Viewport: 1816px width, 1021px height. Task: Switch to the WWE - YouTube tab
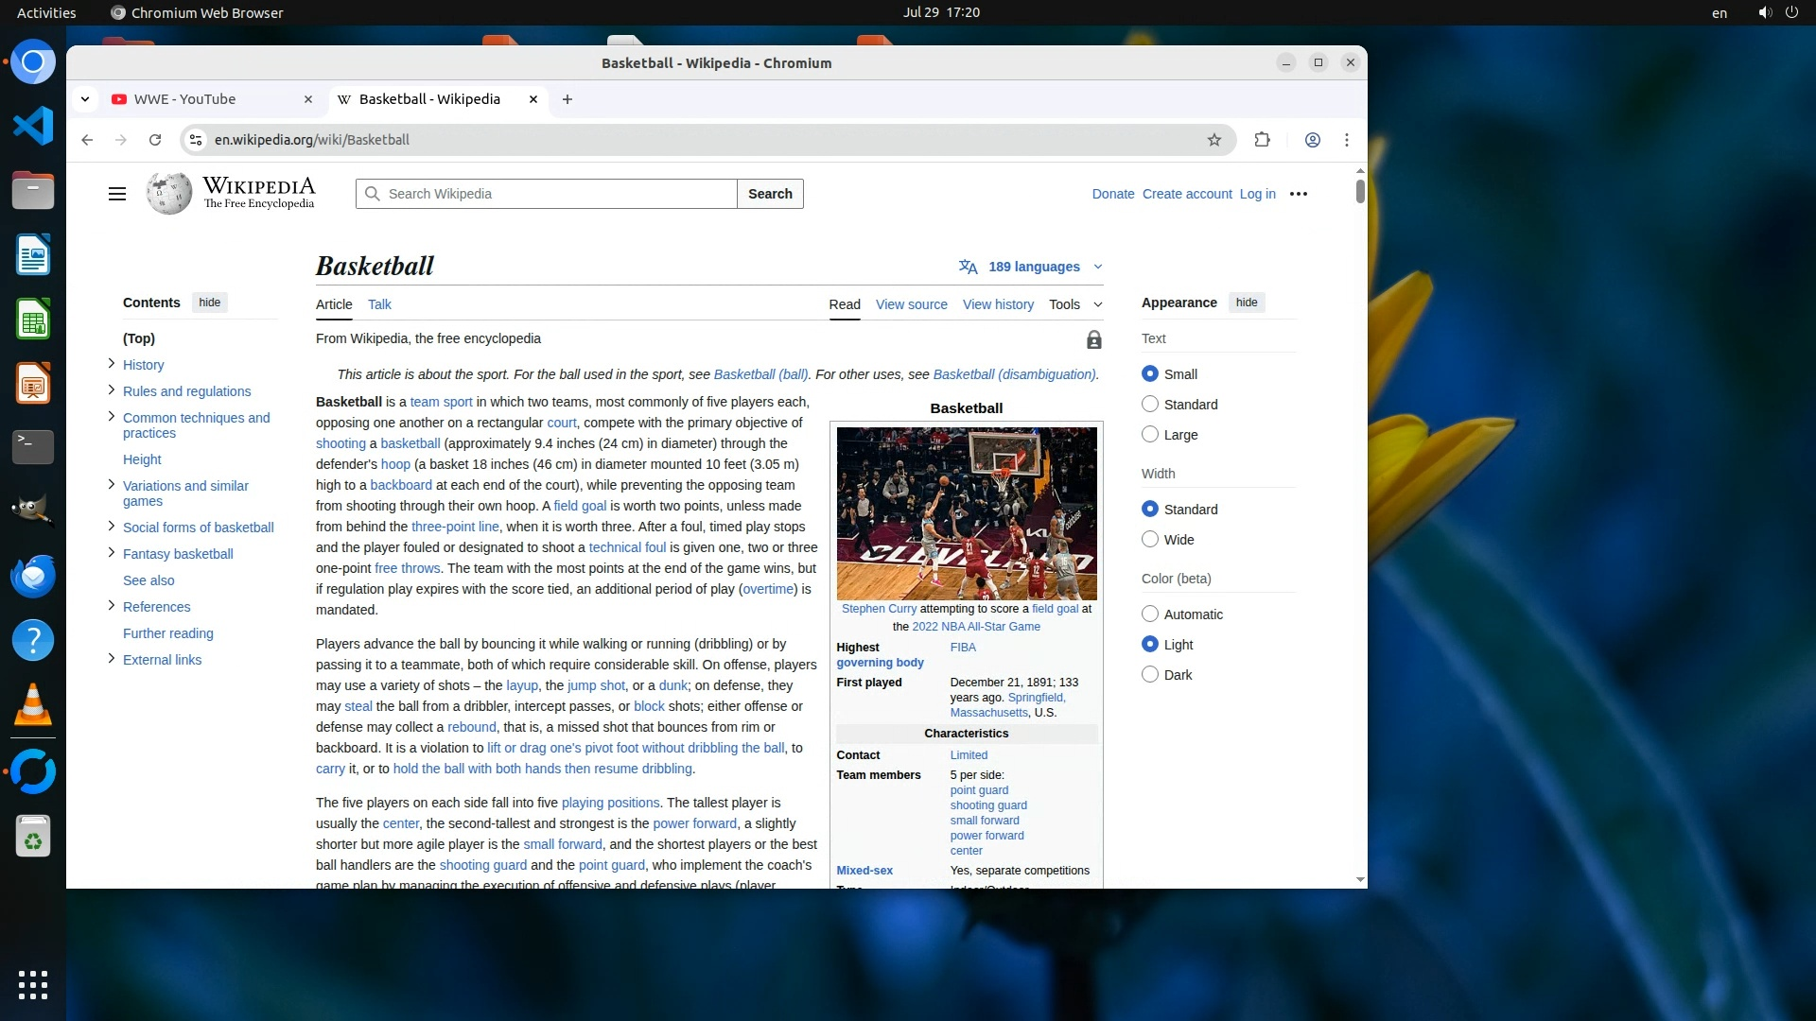pos(185,99)
